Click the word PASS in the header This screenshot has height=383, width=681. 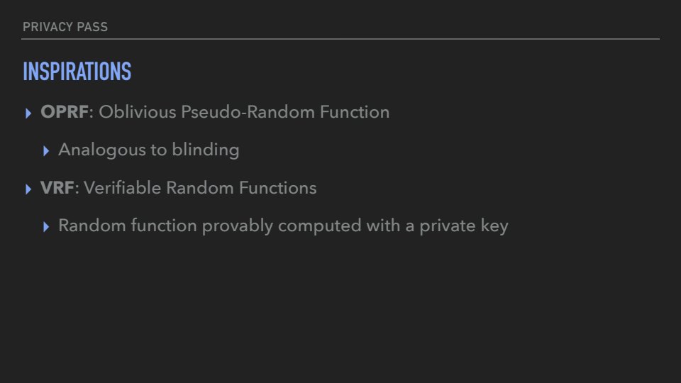point(93,27)
